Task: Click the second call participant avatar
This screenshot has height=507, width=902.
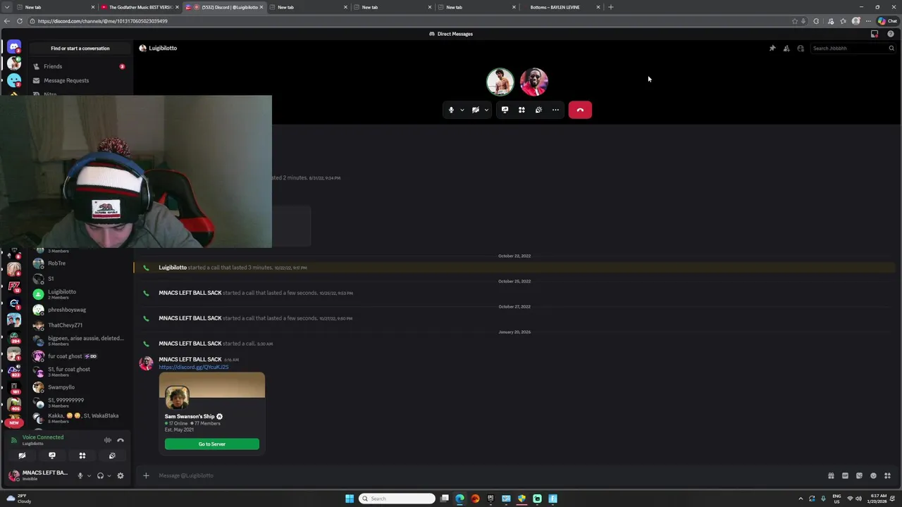Action: point(533,82)
